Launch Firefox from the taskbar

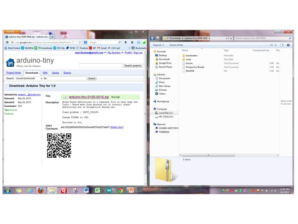41,190
